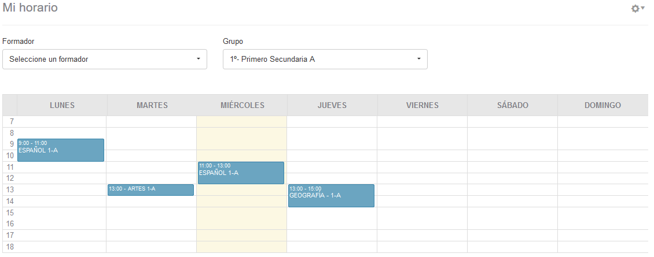The height and width of the screenshot is (257, 654).
Task: Click the 13 hour row label
Action: [x=10, y=190]
